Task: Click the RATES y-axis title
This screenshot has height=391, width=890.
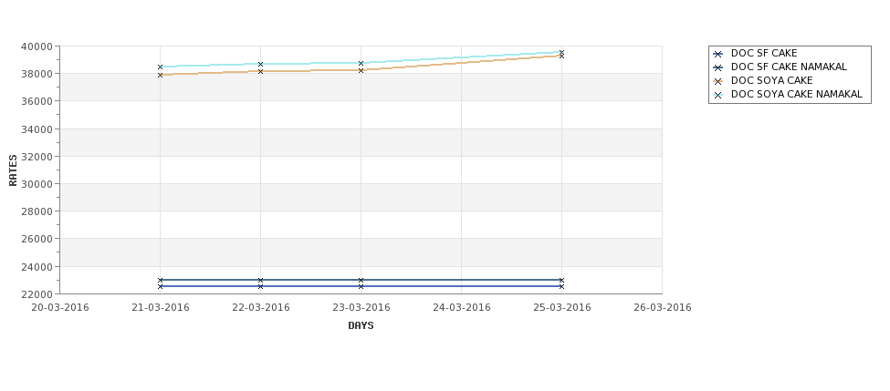Action: click(x=13, y=170)
